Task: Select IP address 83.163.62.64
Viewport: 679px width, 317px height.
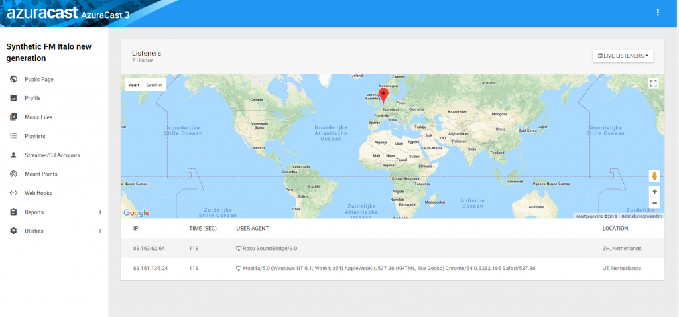Action: 149,249
